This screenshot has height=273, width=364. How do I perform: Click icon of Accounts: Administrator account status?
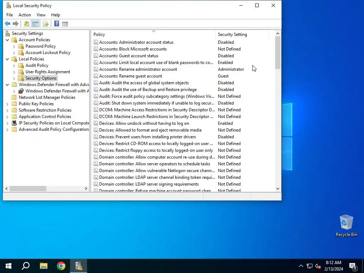click(x=96, y=42)
